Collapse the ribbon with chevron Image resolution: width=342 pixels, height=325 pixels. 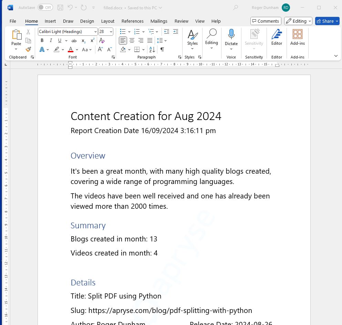(x=336, y=56)
